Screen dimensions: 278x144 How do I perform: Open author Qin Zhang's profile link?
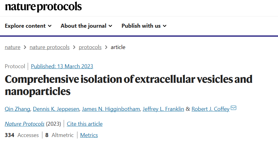[x=17, y=109]
